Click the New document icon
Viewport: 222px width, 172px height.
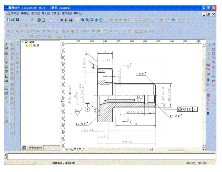[8, 20]
